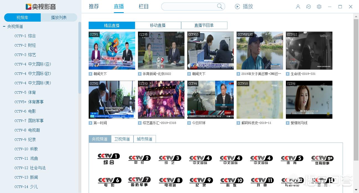Select CCTV-5+ 体育赛事 in channel list
The height and width of the screenshot is (193, 359).
(29, 102)
